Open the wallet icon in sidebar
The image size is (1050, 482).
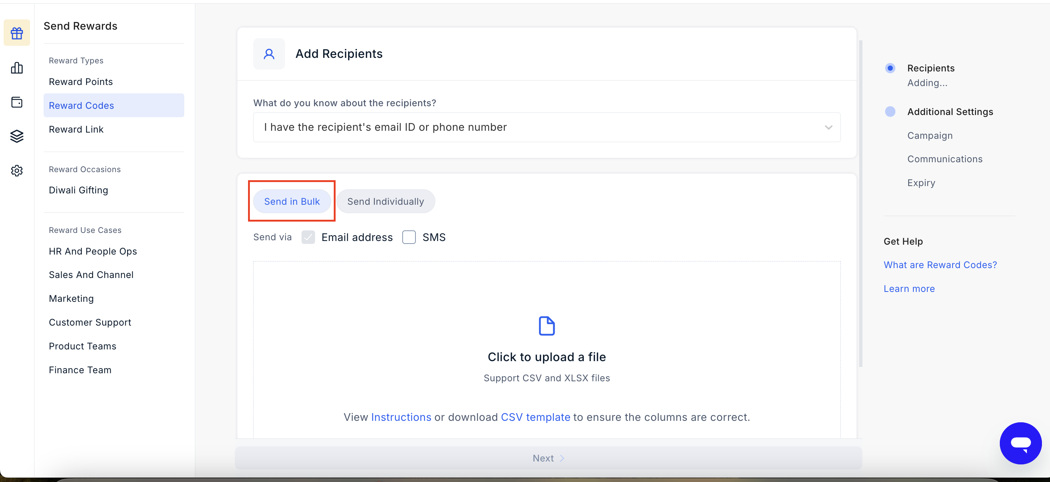(x=17, y=102)
